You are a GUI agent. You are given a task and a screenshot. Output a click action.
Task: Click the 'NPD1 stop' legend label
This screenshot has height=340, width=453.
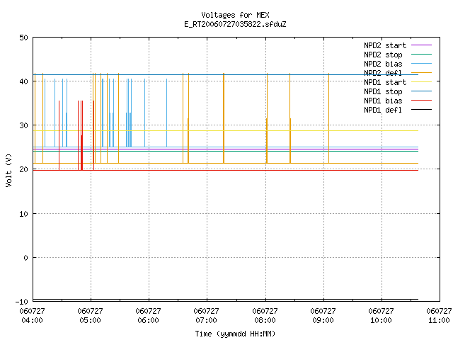tap(383, 91)
